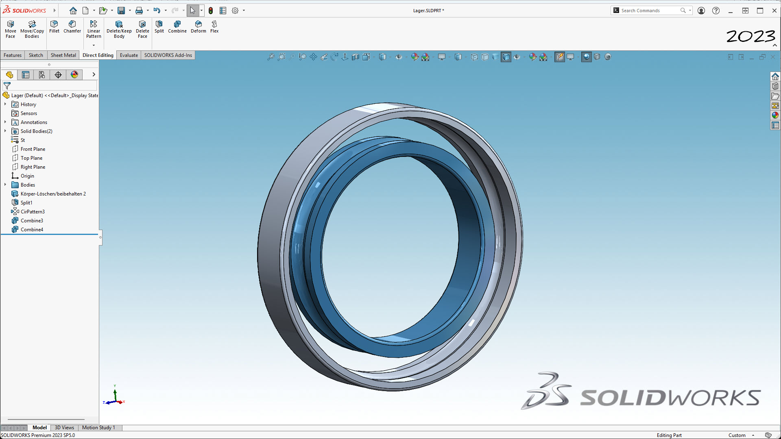The height and width of the screenshot is (439, 781).
Task: Open the Motion Study 1 tab
Action: click(98, 428)
